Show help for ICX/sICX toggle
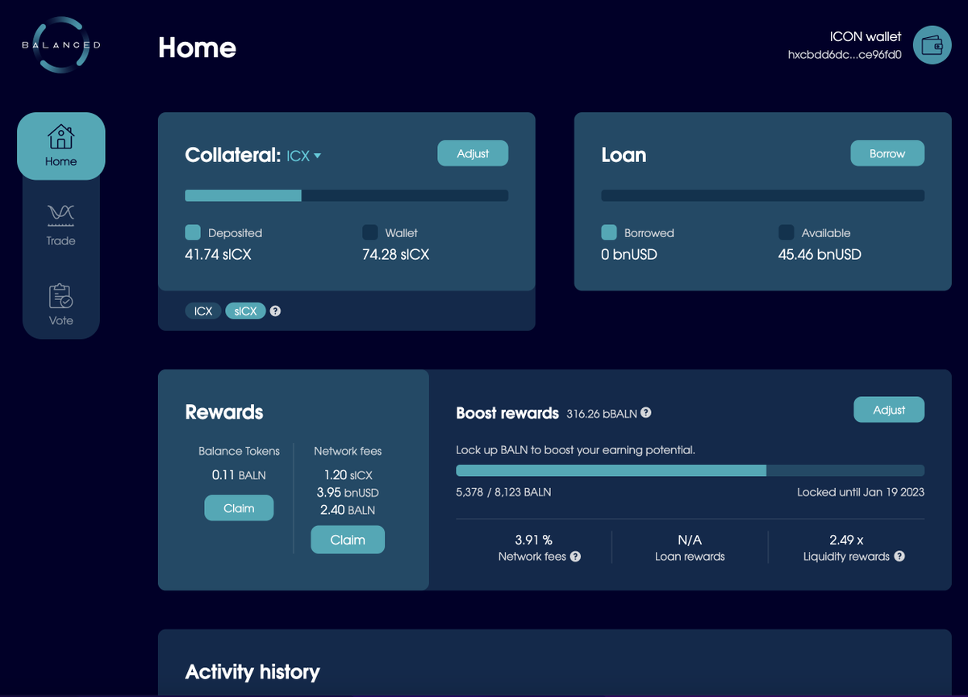Screen dimensions: 968x697 (x=275, y=311)
